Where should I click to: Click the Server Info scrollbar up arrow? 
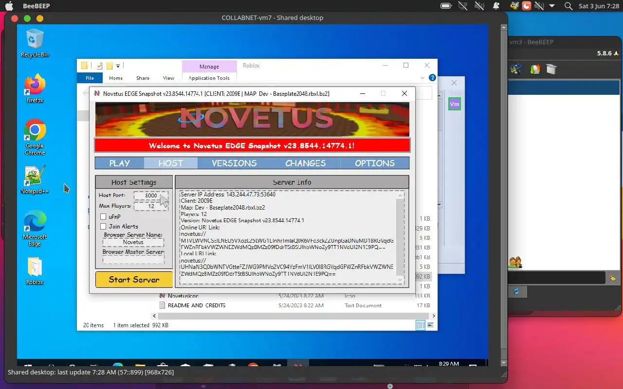[401, 195]
